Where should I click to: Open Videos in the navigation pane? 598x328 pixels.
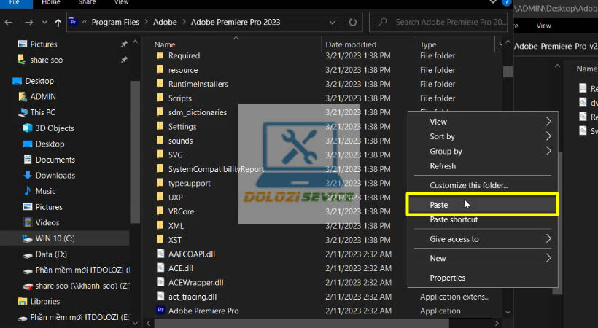pyautogui.click(x=47, y=222)
